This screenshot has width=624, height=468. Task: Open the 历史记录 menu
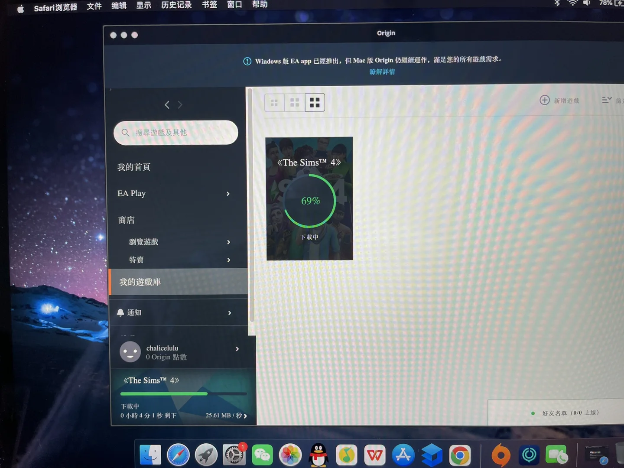tap(176, 5)
